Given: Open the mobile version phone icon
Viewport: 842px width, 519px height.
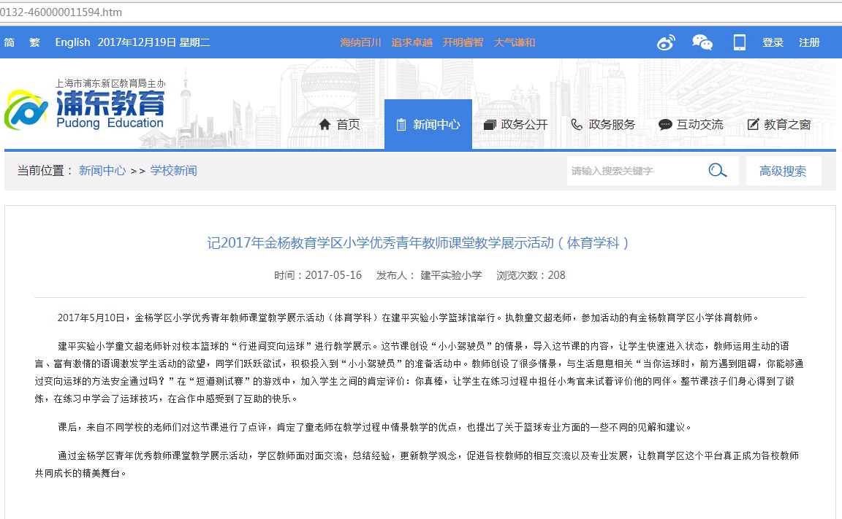Looking at the screenshot, I should point(740,42).
